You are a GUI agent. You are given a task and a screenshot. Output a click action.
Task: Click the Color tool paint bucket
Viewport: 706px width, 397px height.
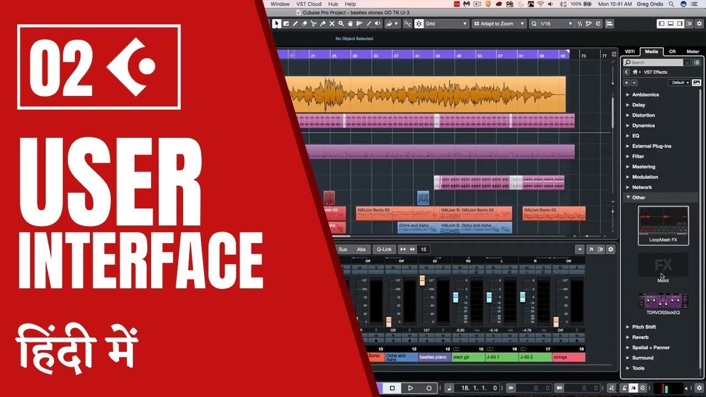point(388,24)
